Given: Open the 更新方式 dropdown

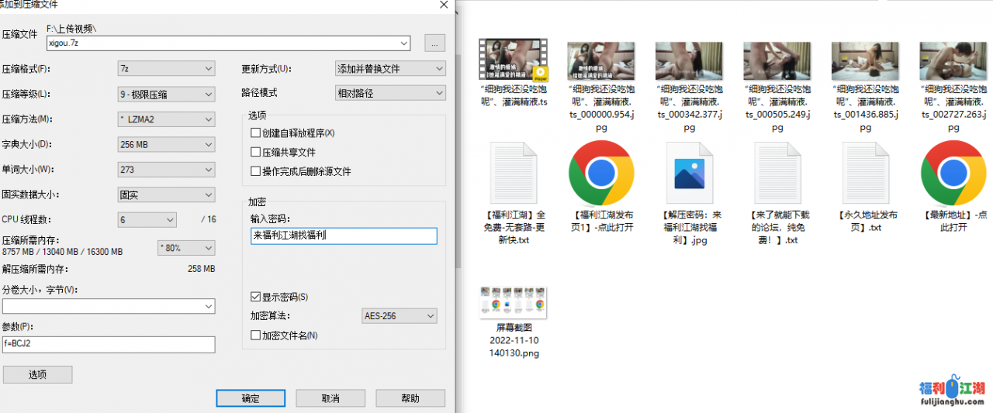Looking at the screenshot, I should pos(390,69).
